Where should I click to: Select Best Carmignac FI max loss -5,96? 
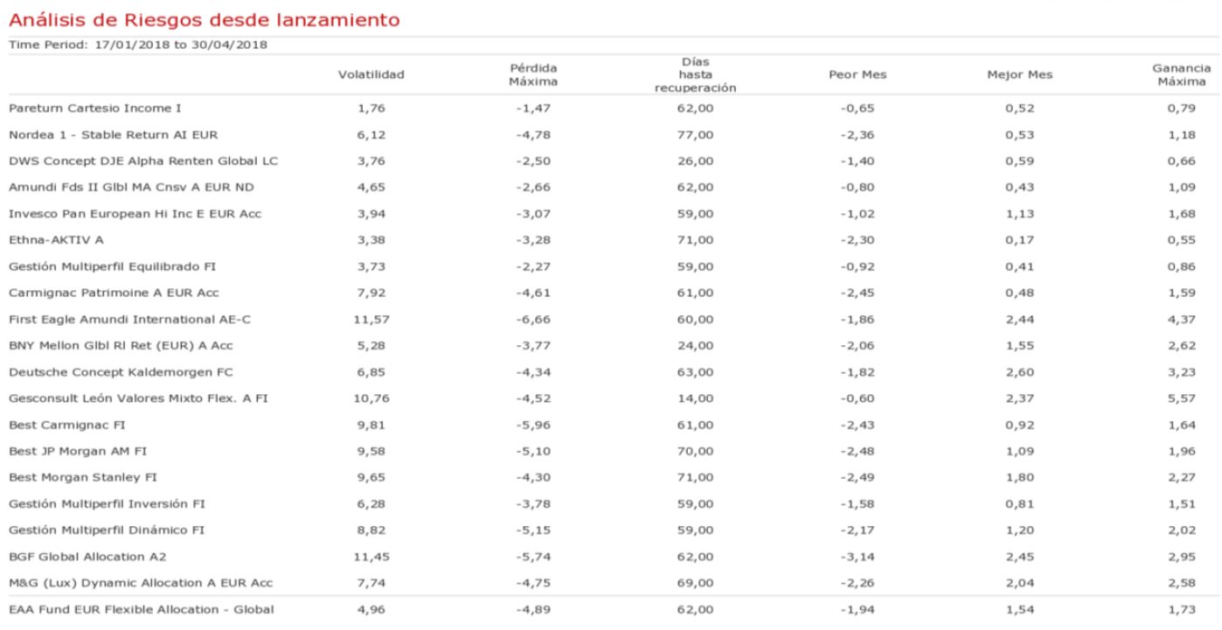click(533, 425)
